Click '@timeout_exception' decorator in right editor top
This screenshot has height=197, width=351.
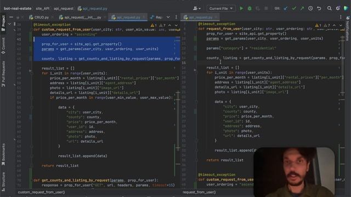217,24
